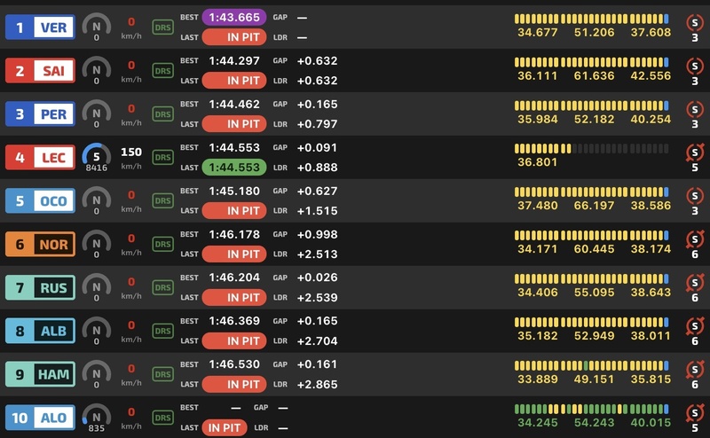Click Albon's leader gap +2.704
Screen dimensions: 710x438
(x=318, y=340)
